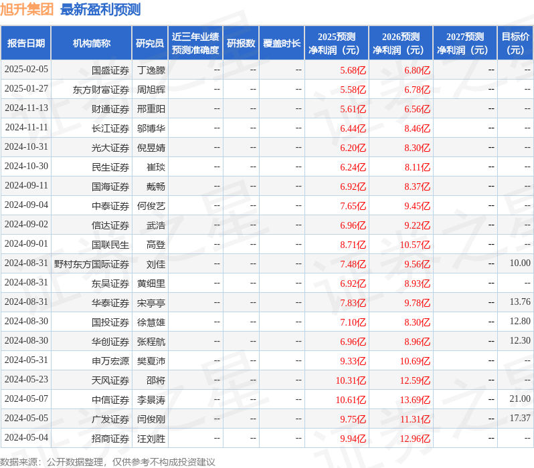
Task: Click institution 申万宏源
Action: click(x=110, y=362)
